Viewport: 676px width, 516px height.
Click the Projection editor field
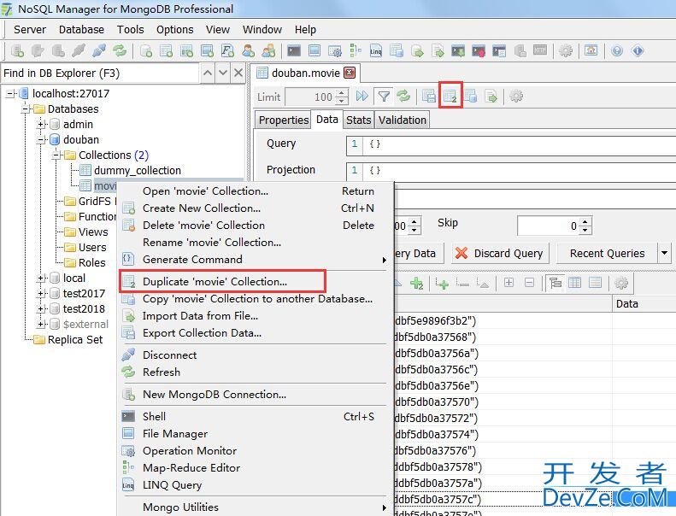pyautogui.click(x=511, y=171)
